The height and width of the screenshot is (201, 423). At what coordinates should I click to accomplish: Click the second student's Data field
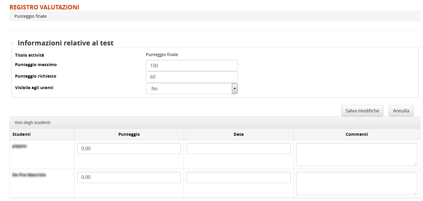tap(238, 177)
